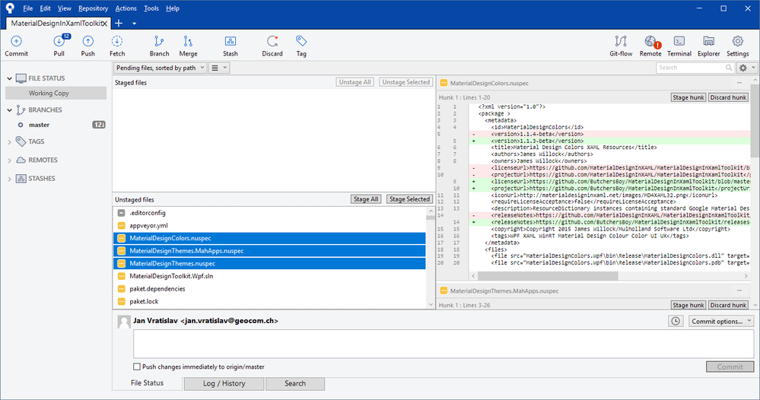
Task: Open the Git-flow tool
Action: (621, 46)
